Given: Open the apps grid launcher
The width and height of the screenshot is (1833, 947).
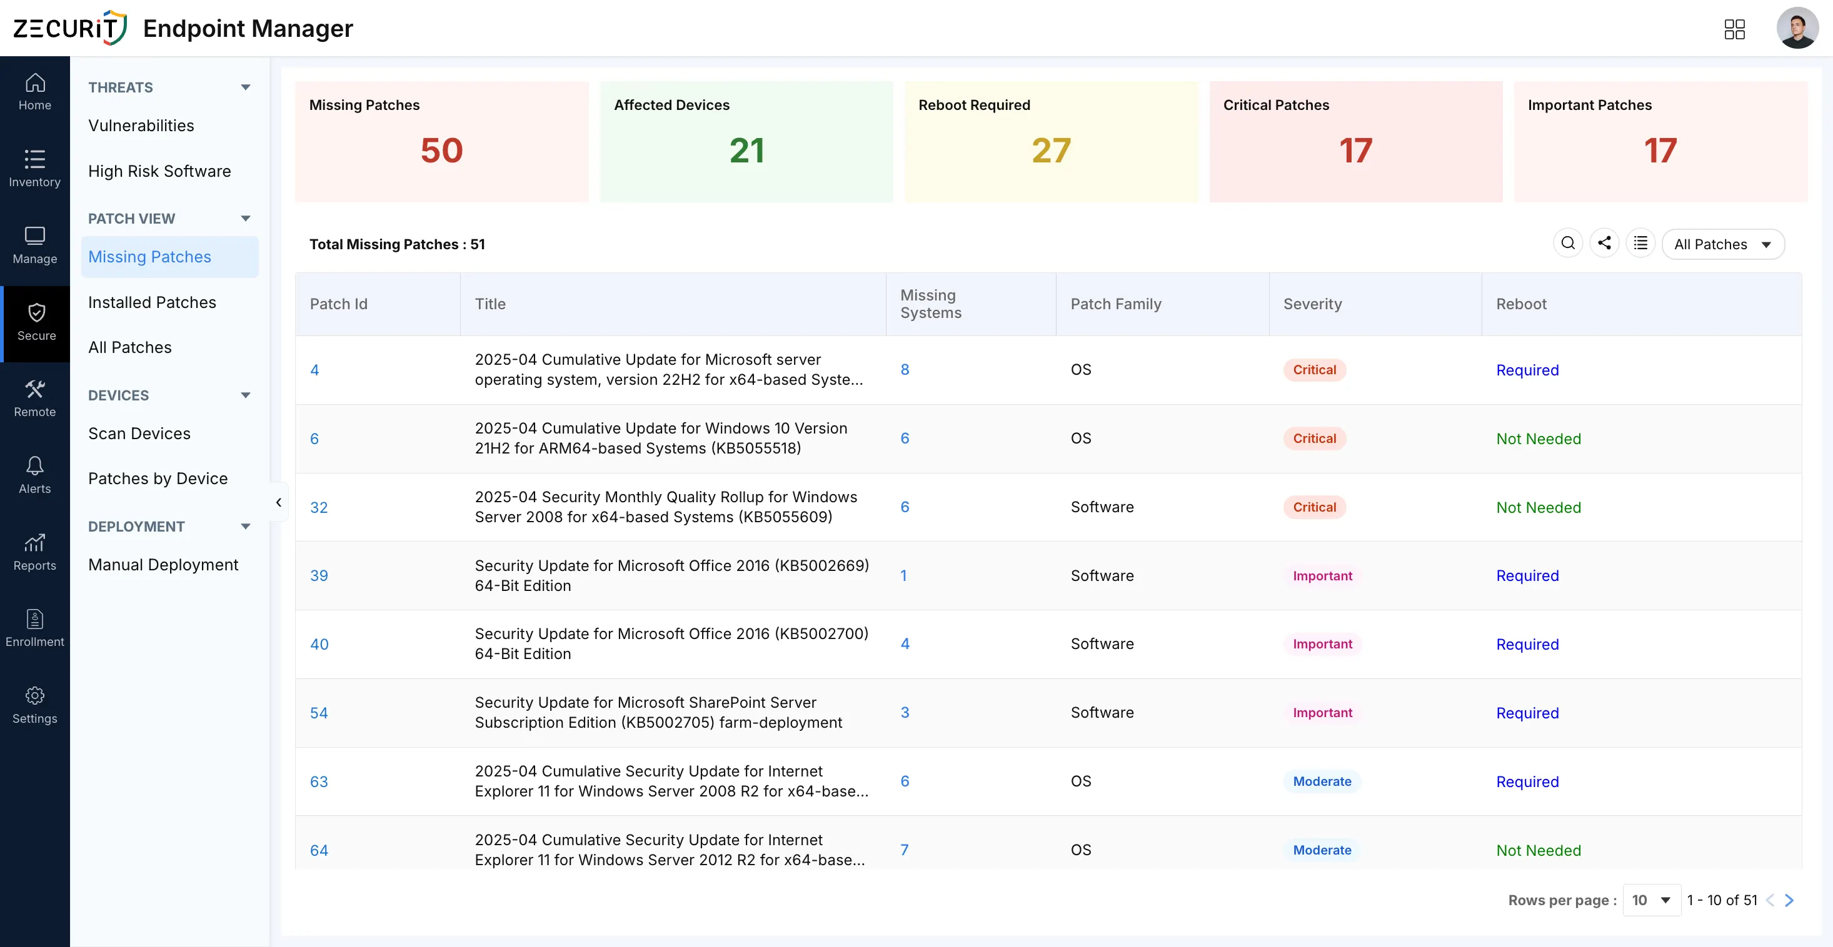Looking at the screenshot, I should tap(1734, 29).
